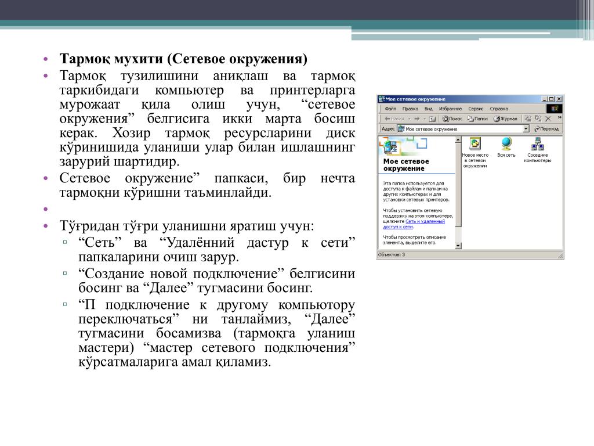Open the Сервис menu
The width and height of the screenshot is (594, 446).
pos(476,109)
